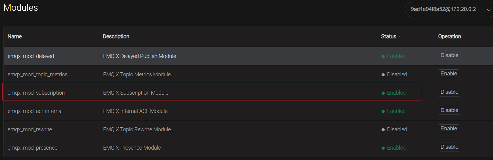The width and height of the screenshot is (493, 160).
Task: Enable the emqx_mod_rewrite module
Action: point(449,129)
